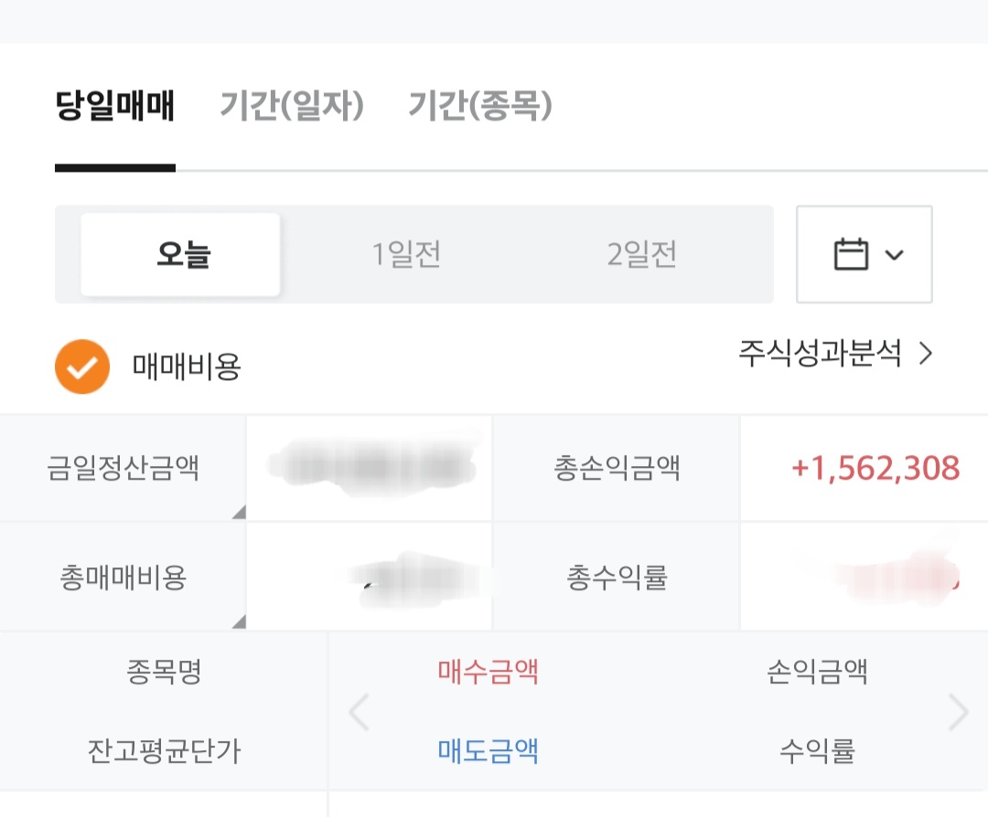988x817 pixels.
Task: Select the 오늘 segment button
Action: 180,254
